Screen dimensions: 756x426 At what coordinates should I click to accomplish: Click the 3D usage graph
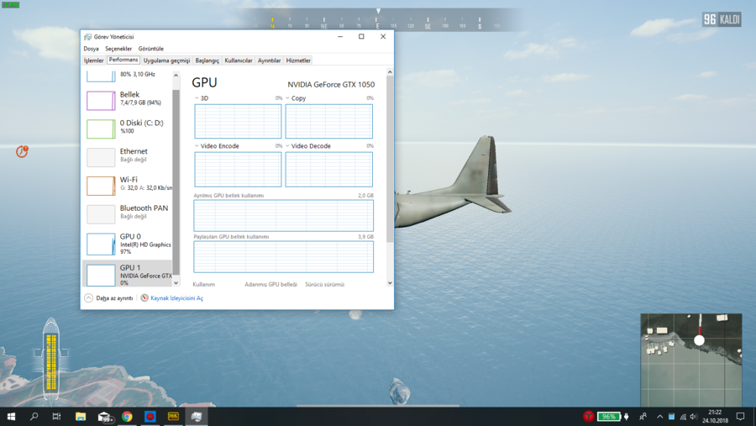coord(238,122)
